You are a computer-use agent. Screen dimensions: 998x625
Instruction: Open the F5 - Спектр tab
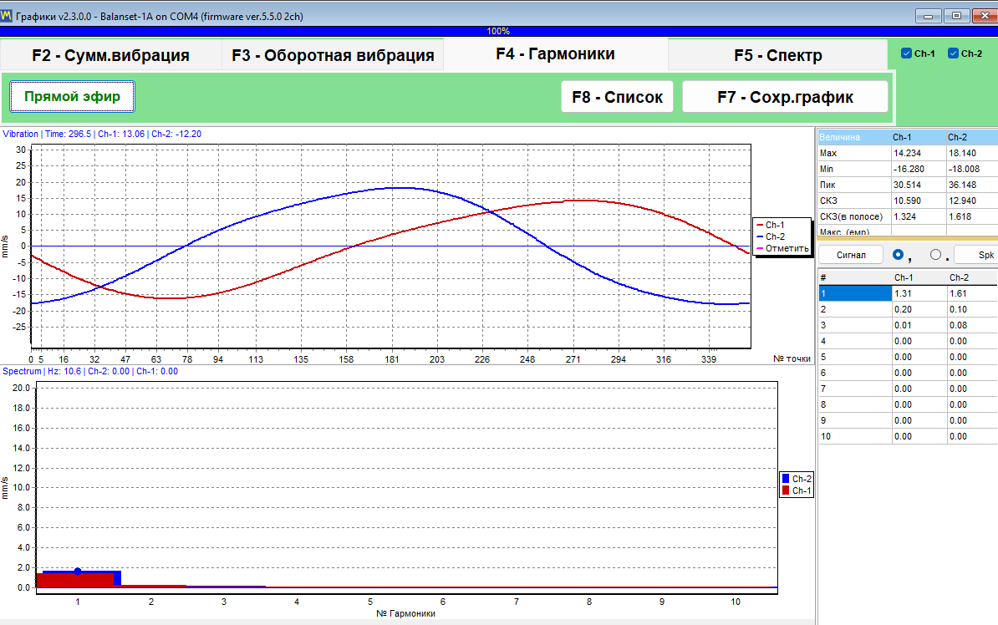[778, 55]
